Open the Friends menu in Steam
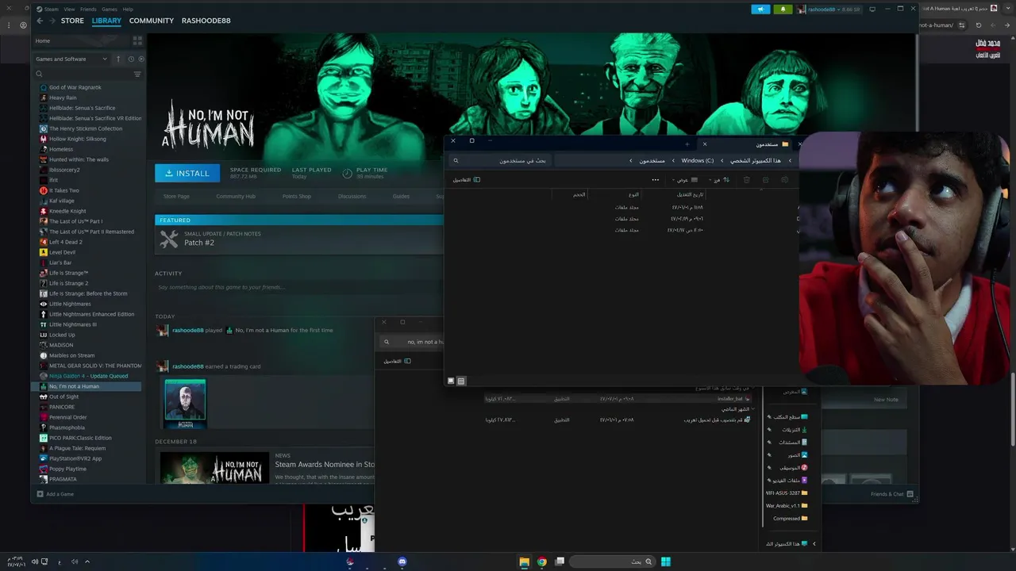Screen dimensions: 1016x571 pyautogui.click(x=88, y=10)
